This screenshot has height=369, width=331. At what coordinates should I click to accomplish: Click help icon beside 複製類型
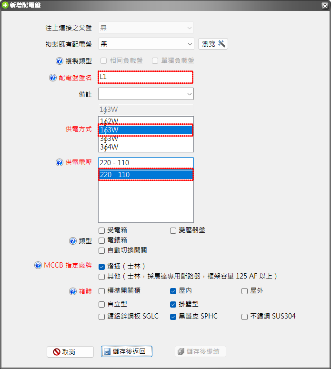[x=60, y=61]
